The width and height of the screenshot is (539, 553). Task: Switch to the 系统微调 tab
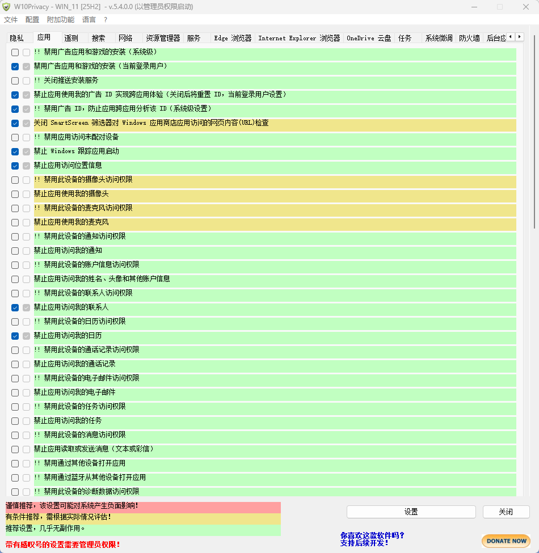pos(439,38)
